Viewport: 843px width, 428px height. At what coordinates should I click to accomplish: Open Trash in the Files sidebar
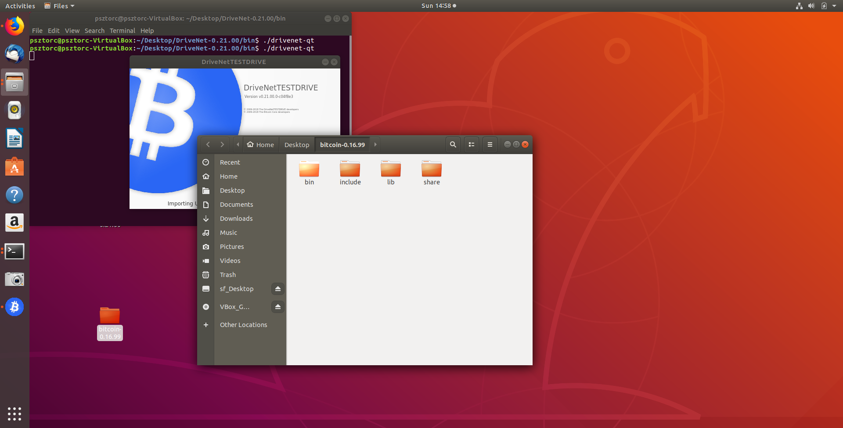[x=241, y=275]
